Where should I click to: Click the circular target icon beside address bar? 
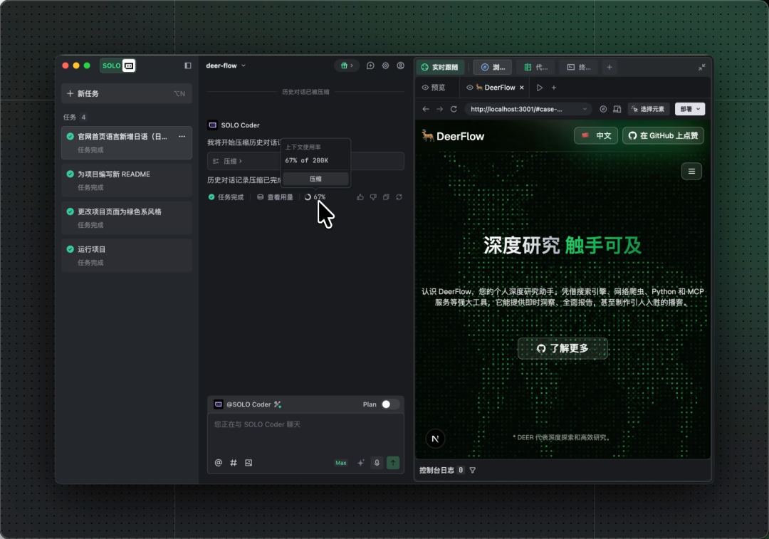coord(603,110)
